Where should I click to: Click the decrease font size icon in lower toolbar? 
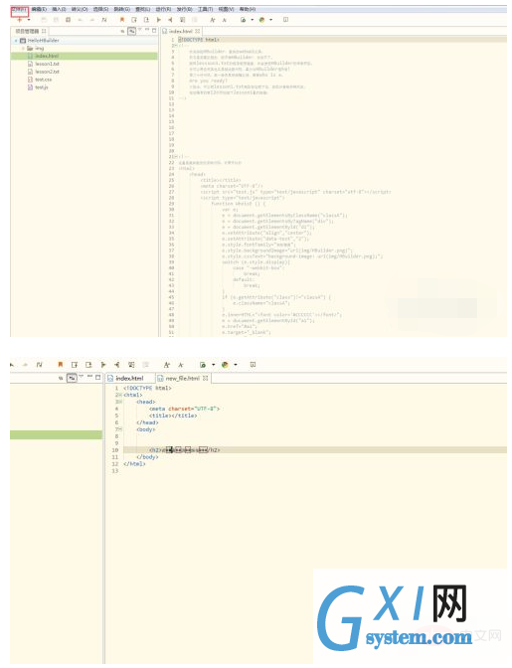(181, 365)
